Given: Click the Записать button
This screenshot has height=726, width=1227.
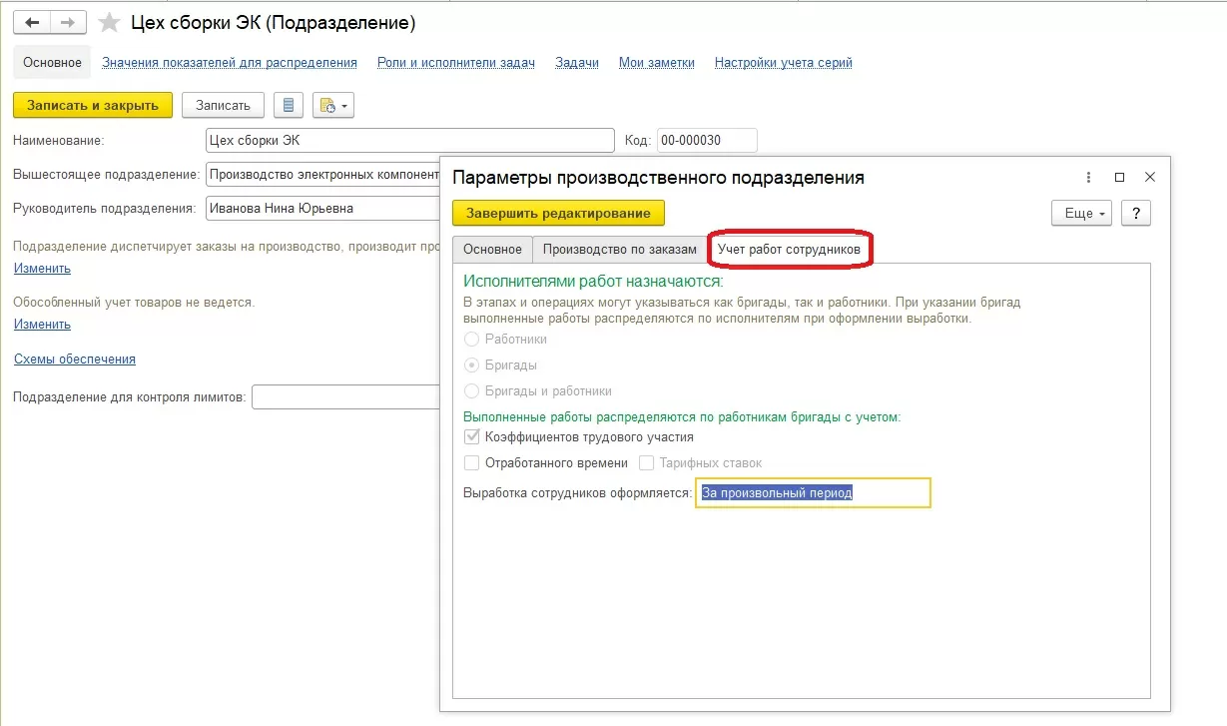Looking at the screenshot, I should point(223,105).
